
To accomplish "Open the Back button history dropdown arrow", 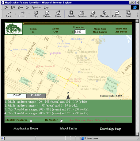I will pyautogui.click(x=15, y=14).
